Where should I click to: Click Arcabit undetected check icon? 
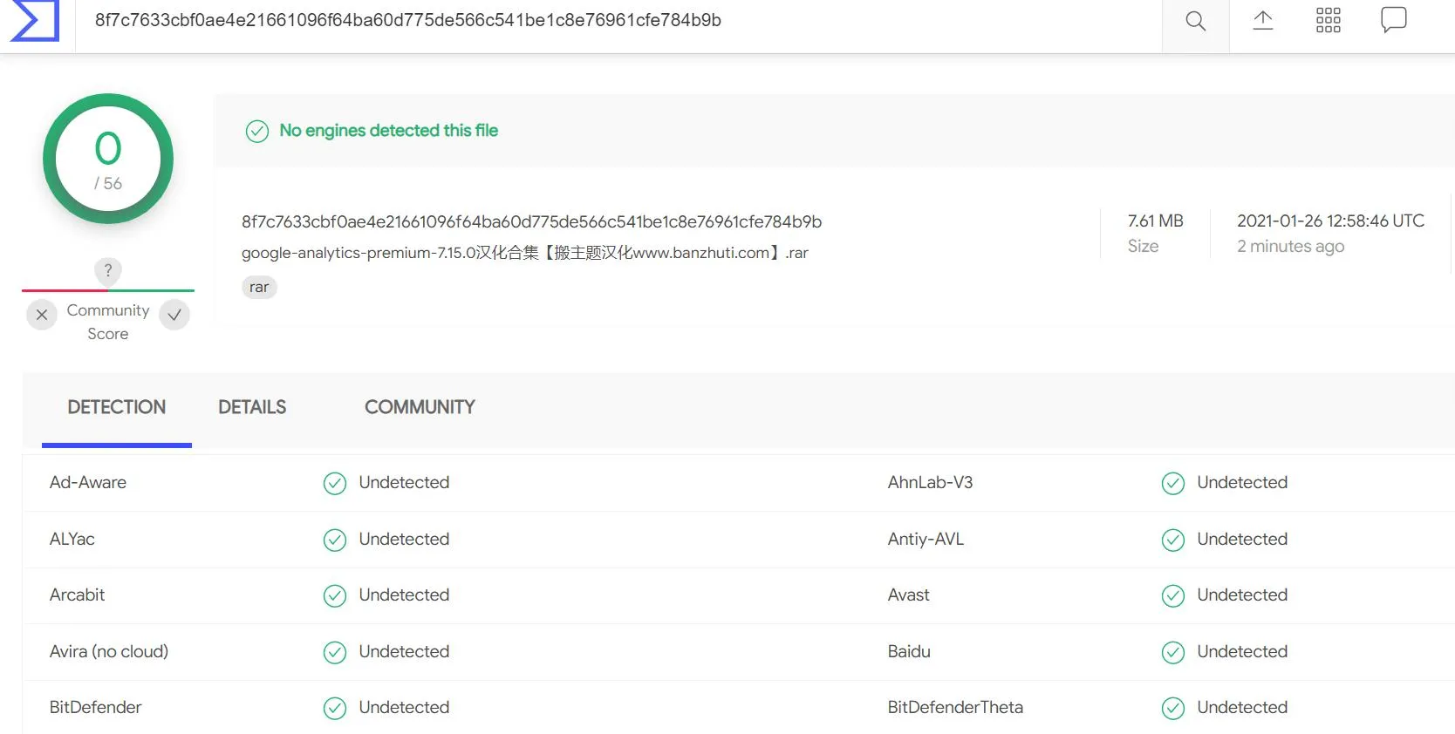pyautogui.click(x=335, y=595)
